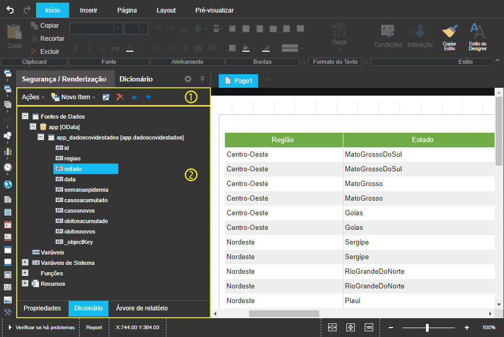Select the Page1 tab
Image resolution: width=504 pixels, height=337 pixels.
click(239, 81)
